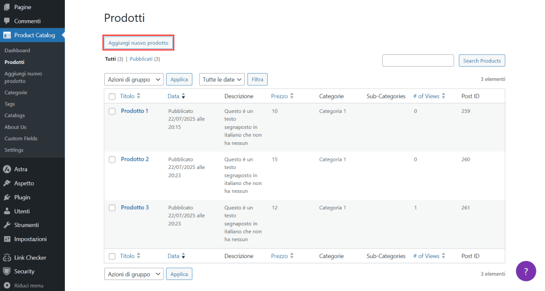This screenshot has height=291, width=545.
Task: Click the Link Checker icon
Action: coord(7,257)
